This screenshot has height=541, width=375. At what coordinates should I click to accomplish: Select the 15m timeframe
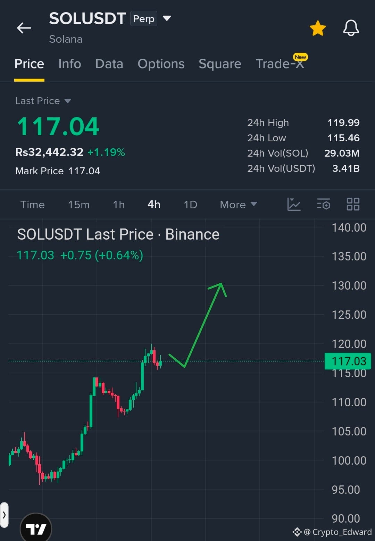pos(79,205)
